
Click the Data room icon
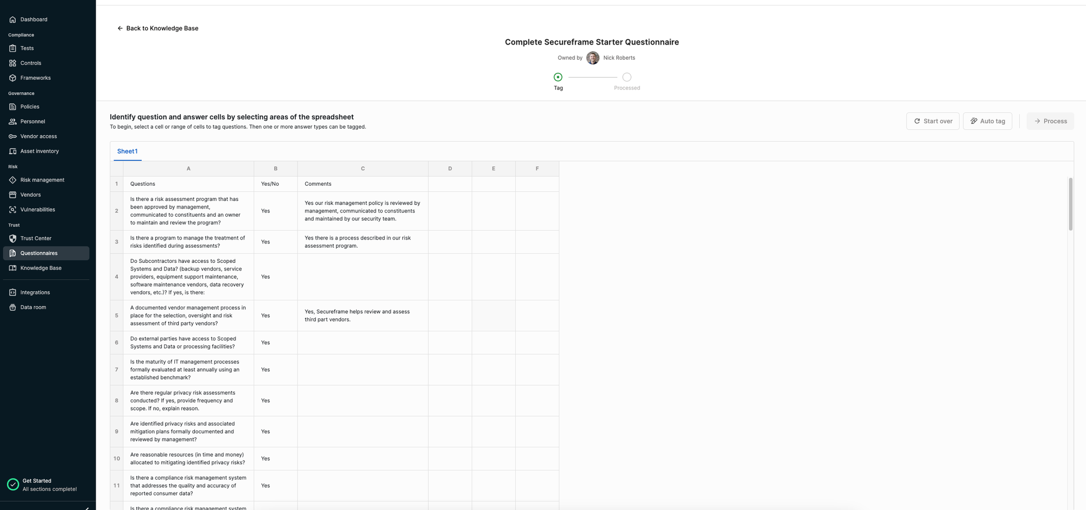tap(12, 307)
